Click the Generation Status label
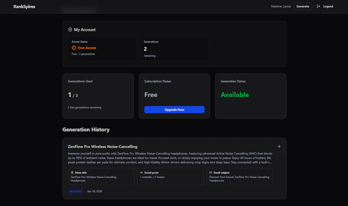 pyautogui.click(x=233, y=81)
